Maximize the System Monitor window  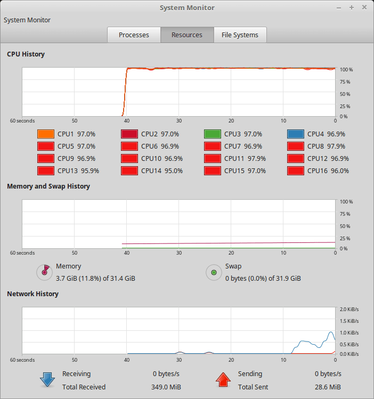pos(351,7)
